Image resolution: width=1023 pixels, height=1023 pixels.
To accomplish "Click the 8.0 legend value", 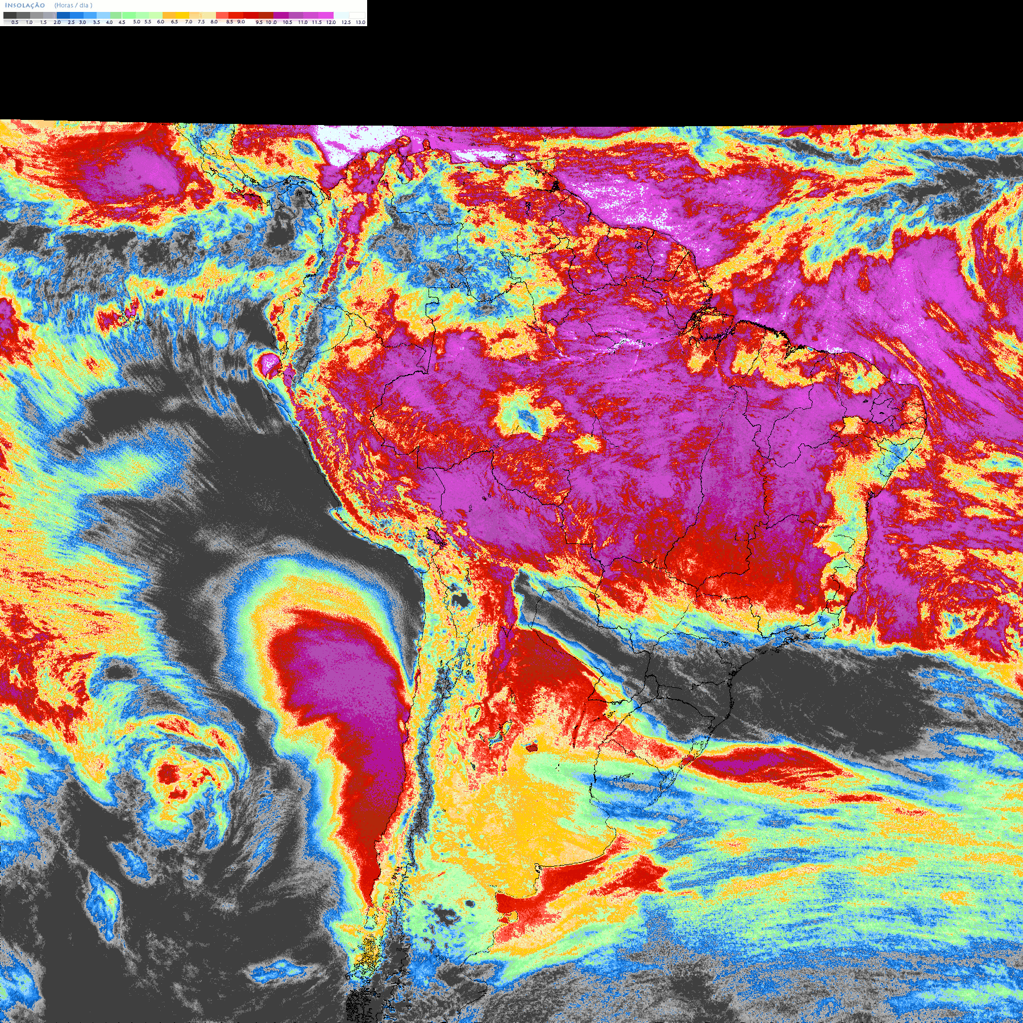I will (x=214, y=22).
